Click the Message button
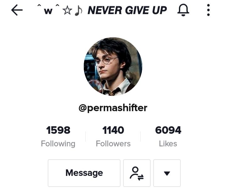The width and height of the screenshot is (226, 191). [x=84, y=173]
